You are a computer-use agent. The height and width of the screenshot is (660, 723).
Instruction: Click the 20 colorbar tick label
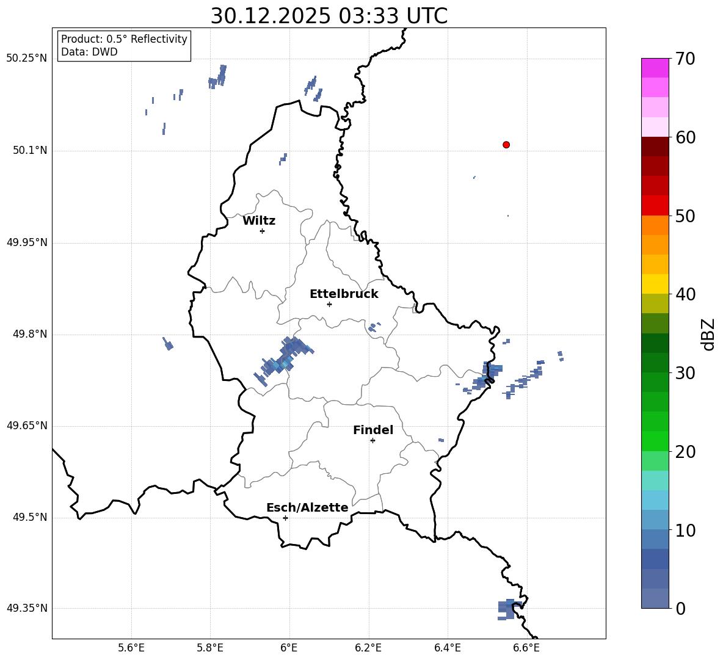685,452
